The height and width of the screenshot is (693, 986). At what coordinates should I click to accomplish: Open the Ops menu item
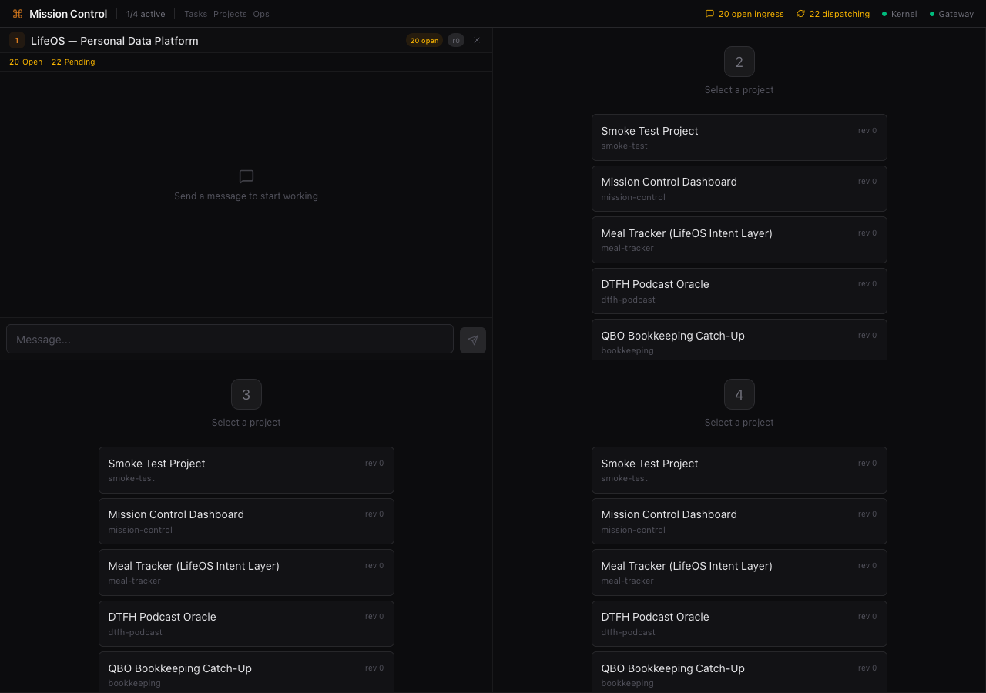[x=261, y=14]
